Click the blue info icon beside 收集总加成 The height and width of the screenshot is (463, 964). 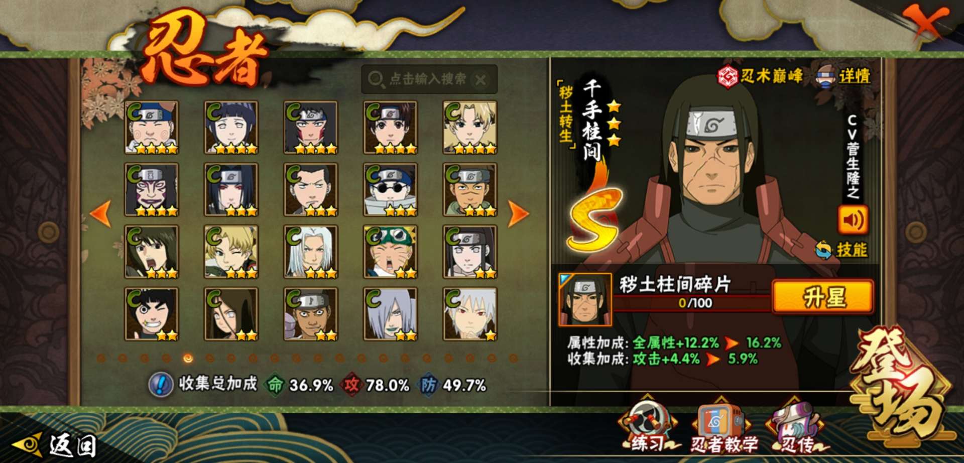point(161,385)
